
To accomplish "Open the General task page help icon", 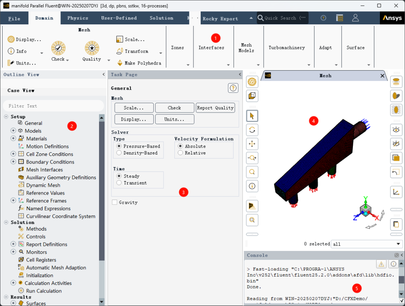I will [x=233, y=88].
